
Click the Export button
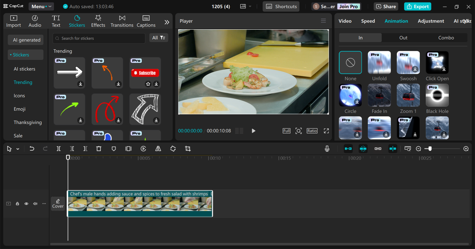coord(417,6)
